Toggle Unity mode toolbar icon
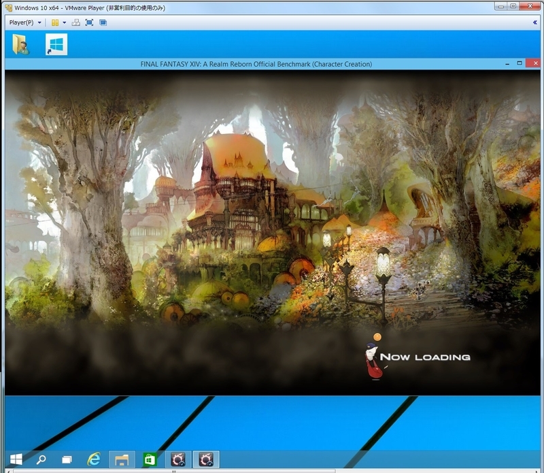 (x=103, y=22)
